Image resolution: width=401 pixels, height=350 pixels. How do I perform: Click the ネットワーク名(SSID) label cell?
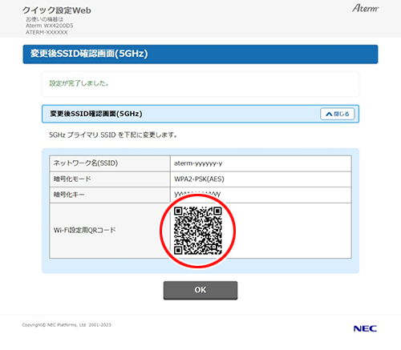pos(110,163)
